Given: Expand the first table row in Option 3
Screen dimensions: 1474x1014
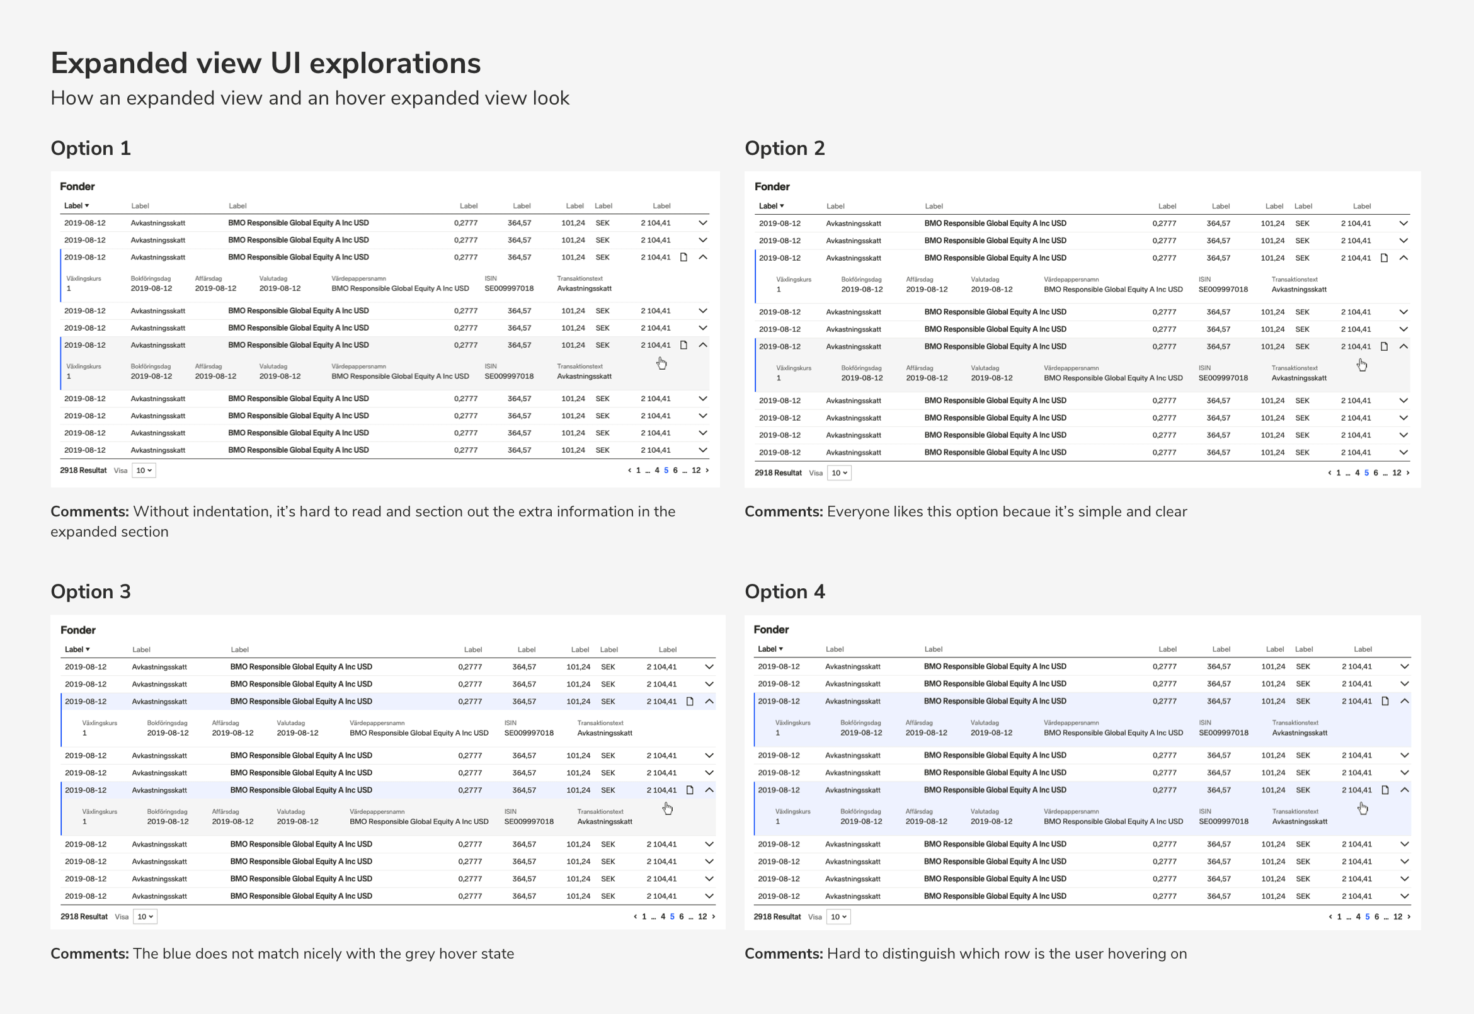Looking at the screenshot, I should click(x=709, y=667).
